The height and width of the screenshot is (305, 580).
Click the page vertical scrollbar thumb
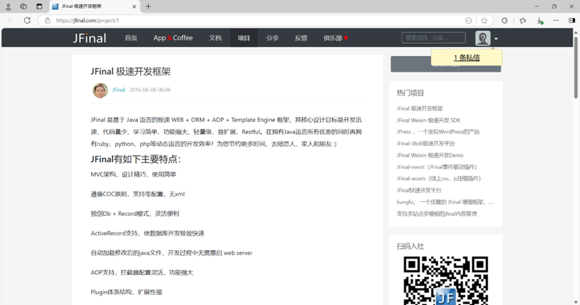tap(575, 66)
